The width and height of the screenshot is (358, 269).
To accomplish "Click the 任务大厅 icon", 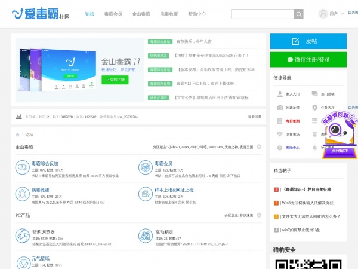I will point(314,108).
